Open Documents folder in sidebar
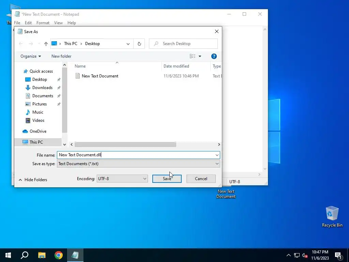The height and width of the screenshot is (262, 349). [43, 96]
